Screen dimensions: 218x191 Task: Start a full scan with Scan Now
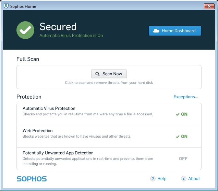point(109,74)
